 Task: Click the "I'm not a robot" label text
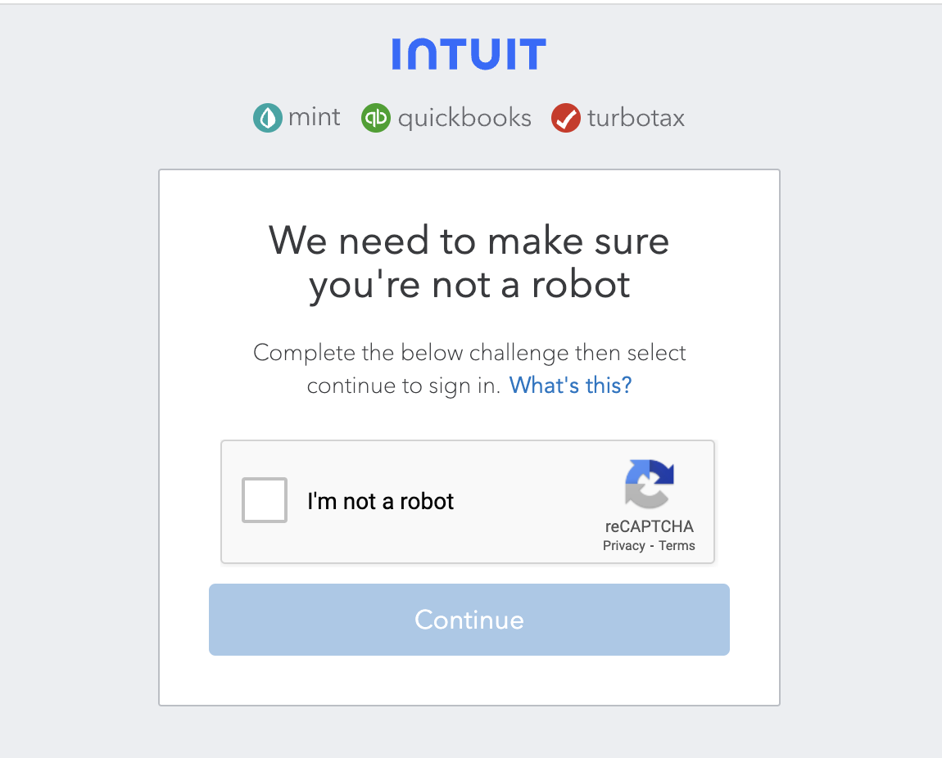[x=380, y=501]
